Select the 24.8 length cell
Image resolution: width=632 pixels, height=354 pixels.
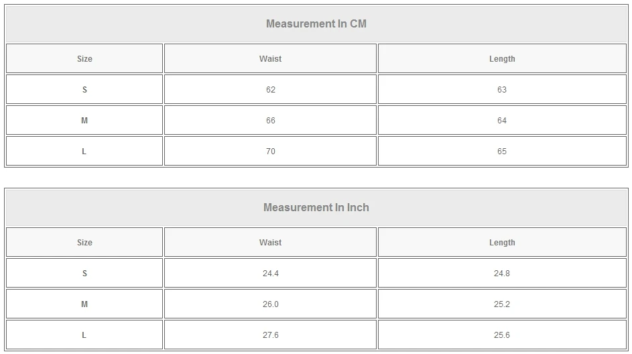(x=502, y=274)
